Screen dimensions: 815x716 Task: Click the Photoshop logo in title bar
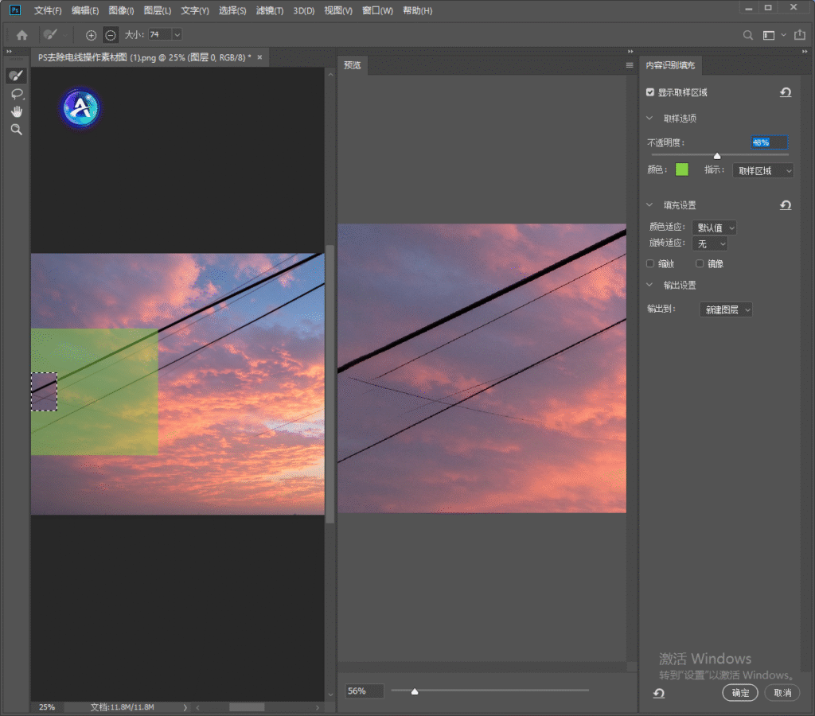pyautogui.click(x=15, y=10)
